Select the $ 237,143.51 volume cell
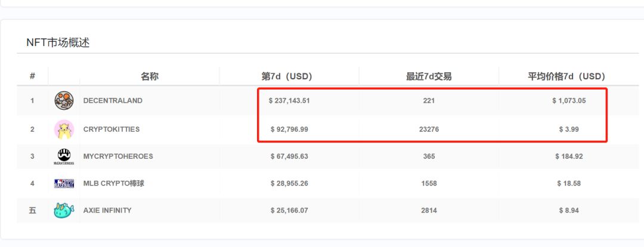The width and height of the screenshot is (644, 247). 289,101
